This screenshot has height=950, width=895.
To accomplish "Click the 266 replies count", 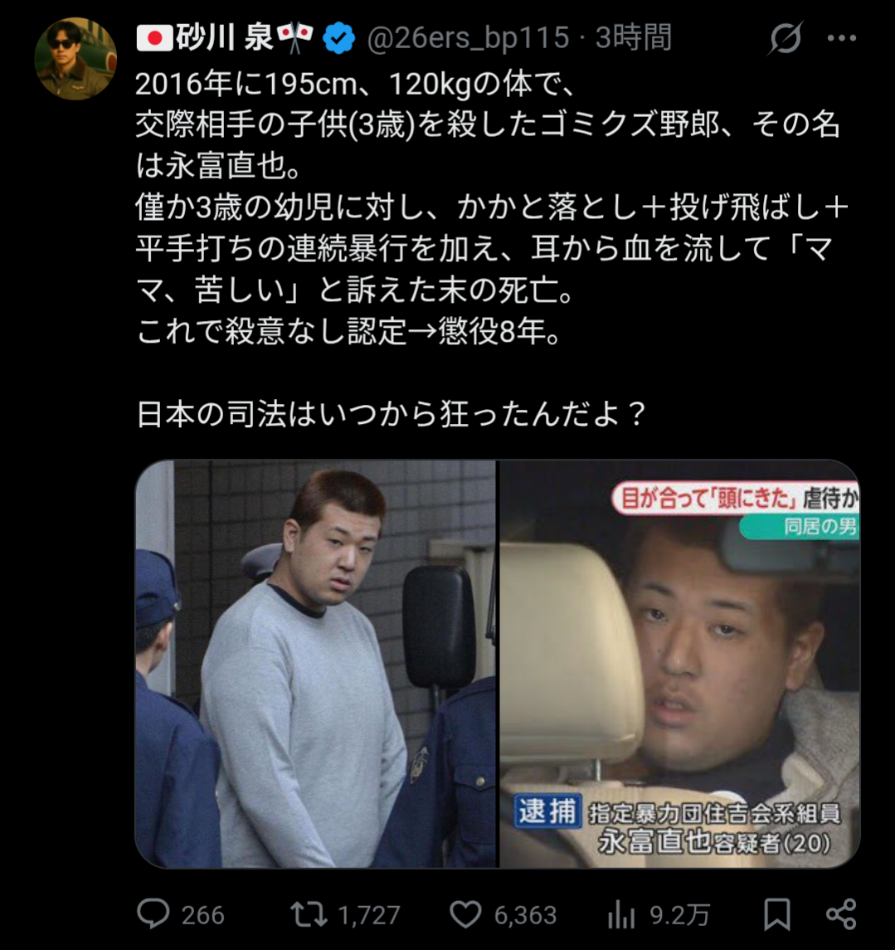I will [203, 915].
